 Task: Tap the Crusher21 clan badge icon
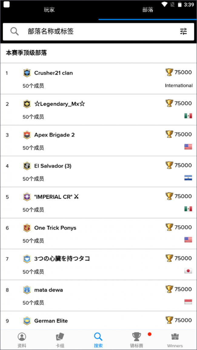coord(27,73)
